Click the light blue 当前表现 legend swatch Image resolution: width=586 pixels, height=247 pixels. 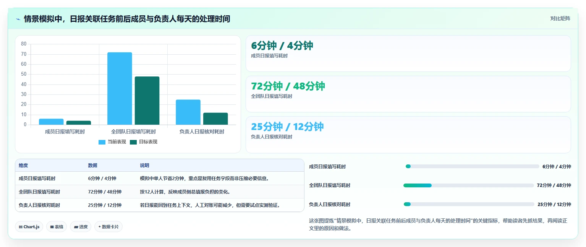pos(102,142)
